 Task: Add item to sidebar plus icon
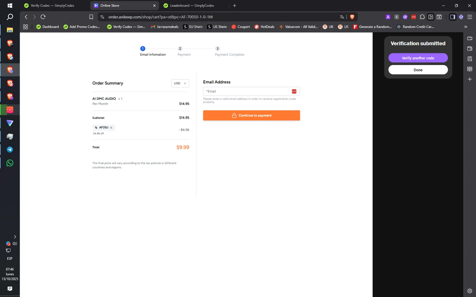coord(470,79)
